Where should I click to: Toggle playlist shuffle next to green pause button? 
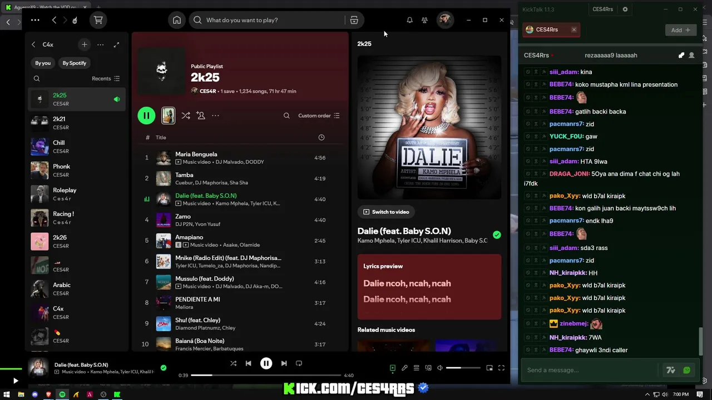186,116
